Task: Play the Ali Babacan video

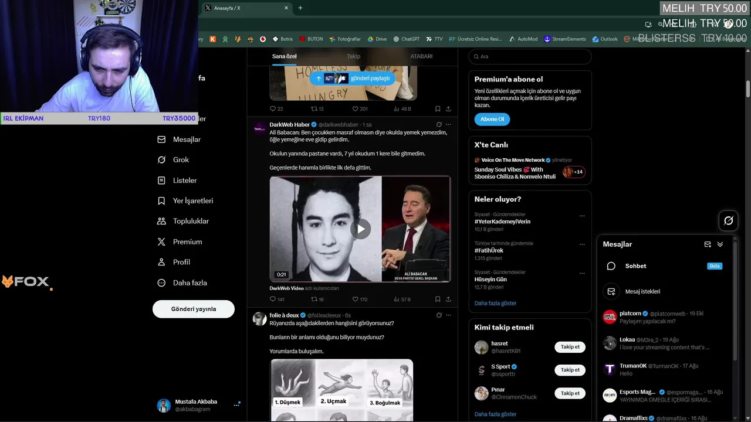Action: tap(360, 229)
